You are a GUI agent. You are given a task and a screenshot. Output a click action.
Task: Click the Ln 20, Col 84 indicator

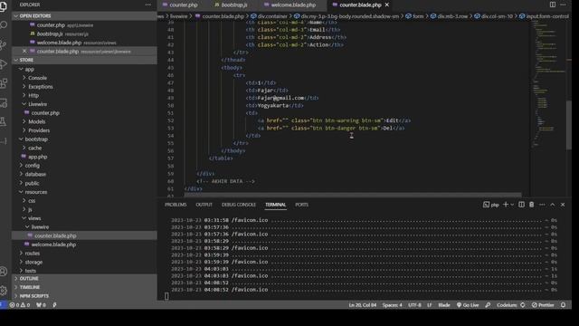[x=362, y=305]
